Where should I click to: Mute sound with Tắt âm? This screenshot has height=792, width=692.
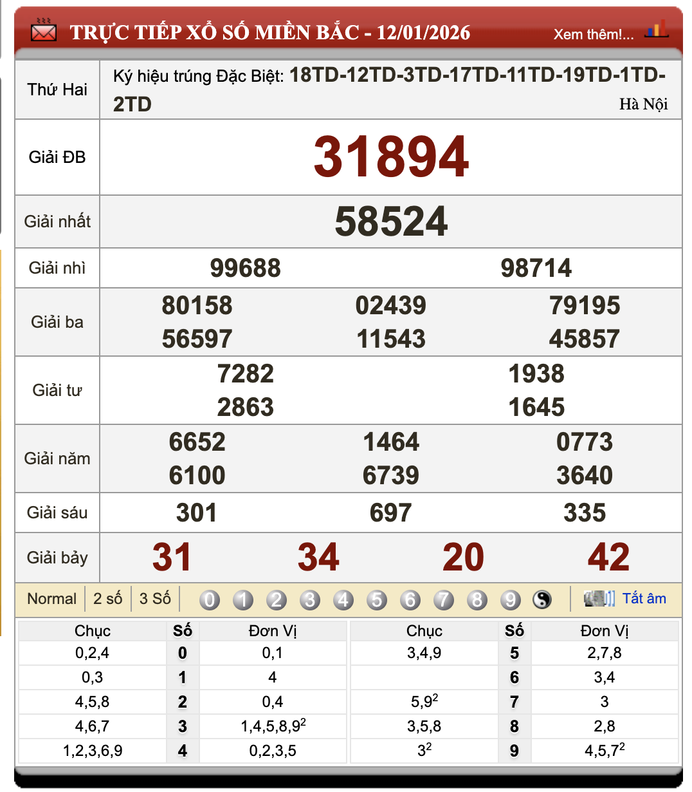pyautogui.click(x=644, y=599)
